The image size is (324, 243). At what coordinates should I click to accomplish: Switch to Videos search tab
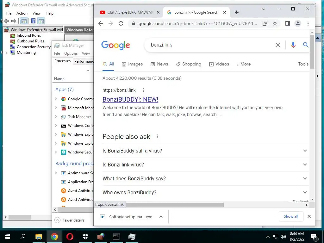[219, 64]
